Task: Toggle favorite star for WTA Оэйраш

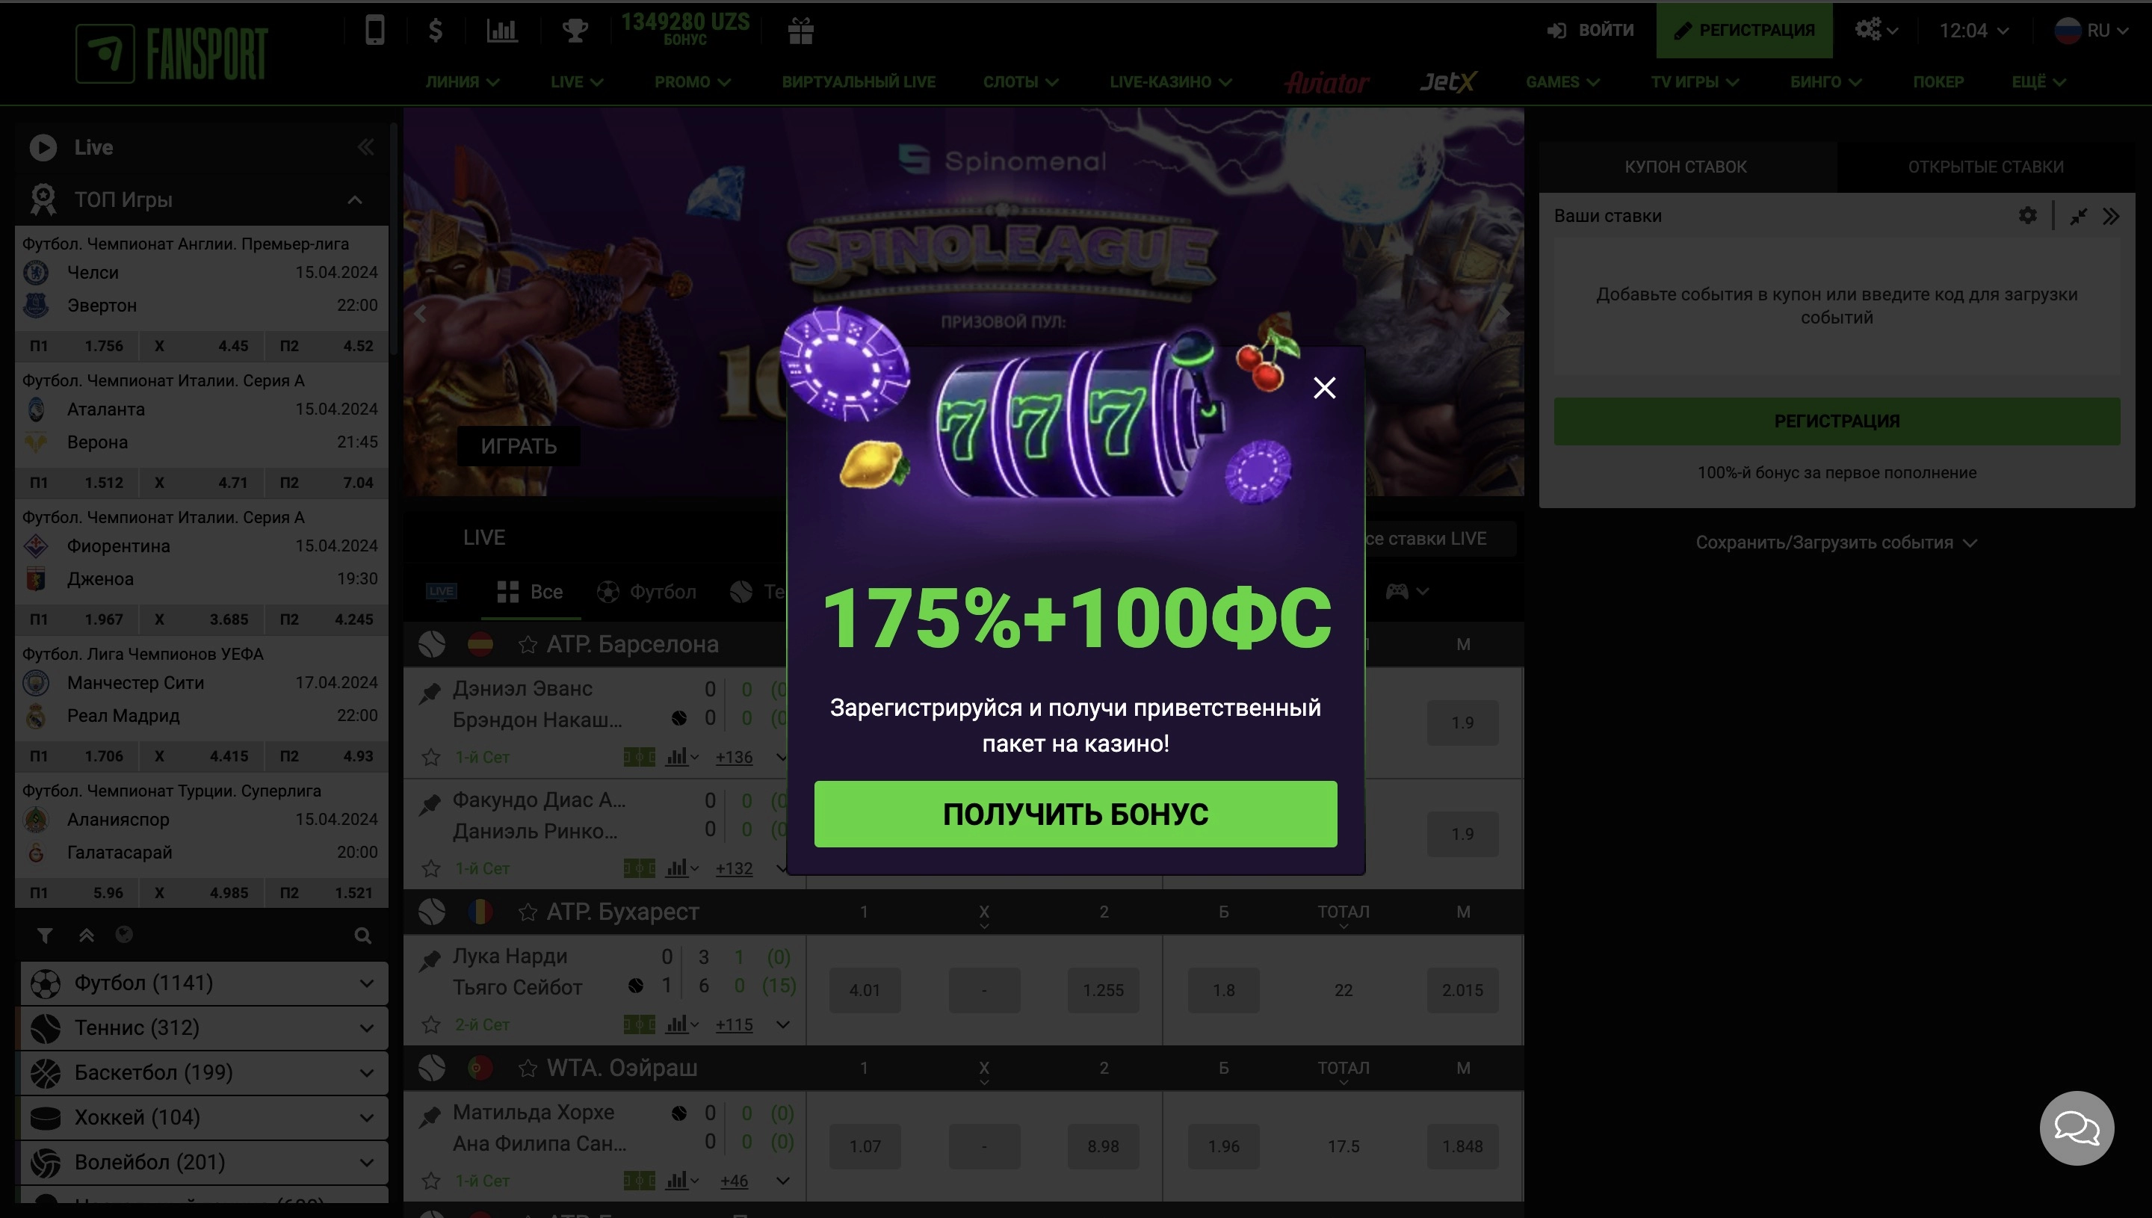Action: tap(527, 1069)
